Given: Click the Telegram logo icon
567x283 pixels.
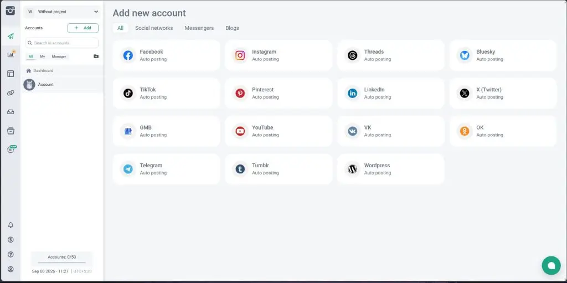Looking at the screenshot, I should tap(128, 169).
